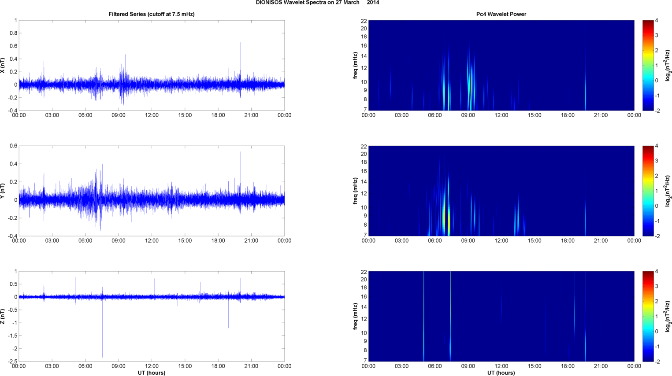Select the top Pc4 wavelet spectrogram

[x=501, y=66]
